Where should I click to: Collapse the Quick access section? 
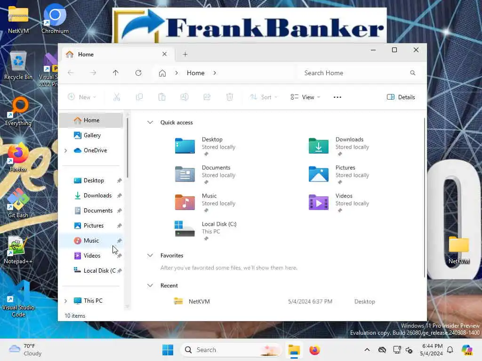click(x=150, y=122)
